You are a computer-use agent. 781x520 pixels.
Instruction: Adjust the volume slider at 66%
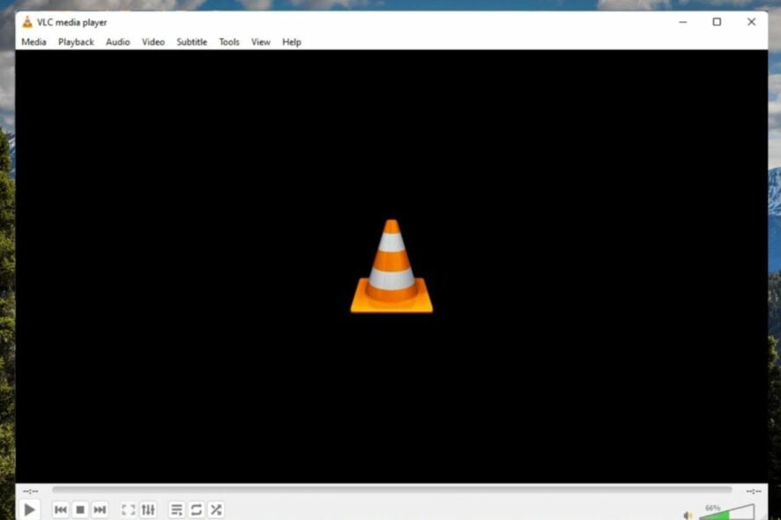point(727,513)
